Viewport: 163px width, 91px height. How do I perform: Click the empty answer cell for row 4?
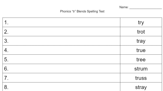tap(61, 50)
